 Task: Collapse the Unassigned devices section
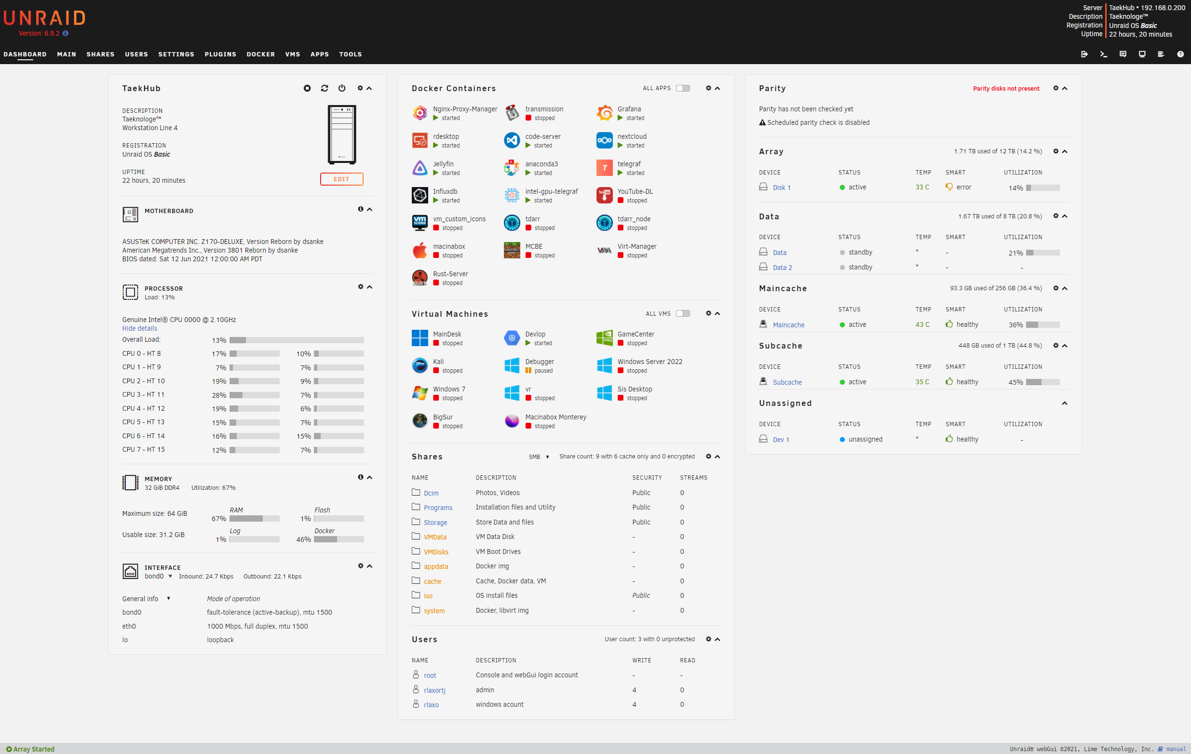click(1064, 403)
